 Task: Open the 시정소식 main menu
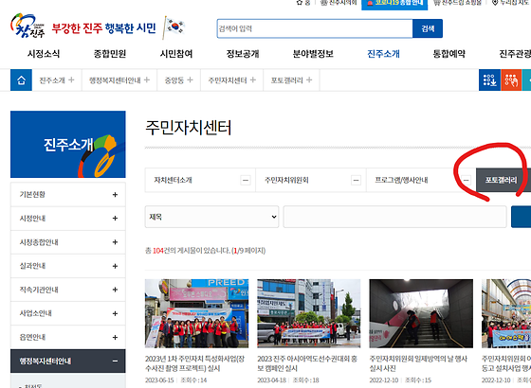[44, 54]
